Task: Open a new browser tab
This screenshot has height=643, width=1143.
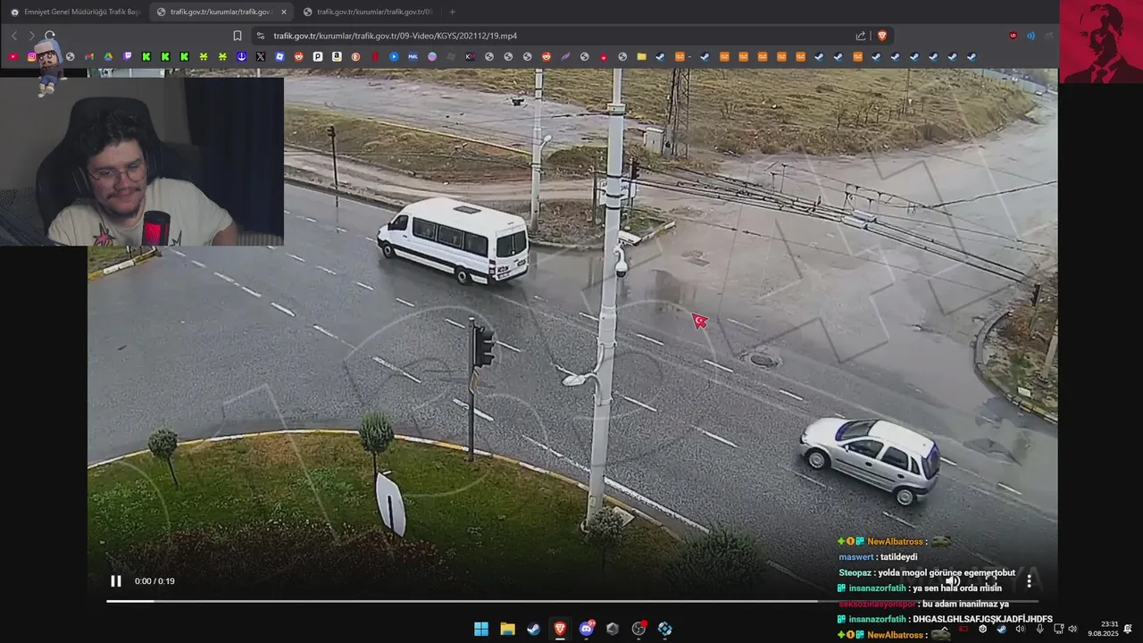Action: coord(452,12)
